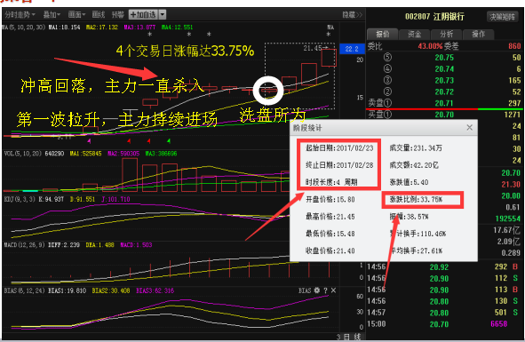
Task: Click the 卖盘① price 20.71
Action: pyautogui.click(x=444, y=103)
